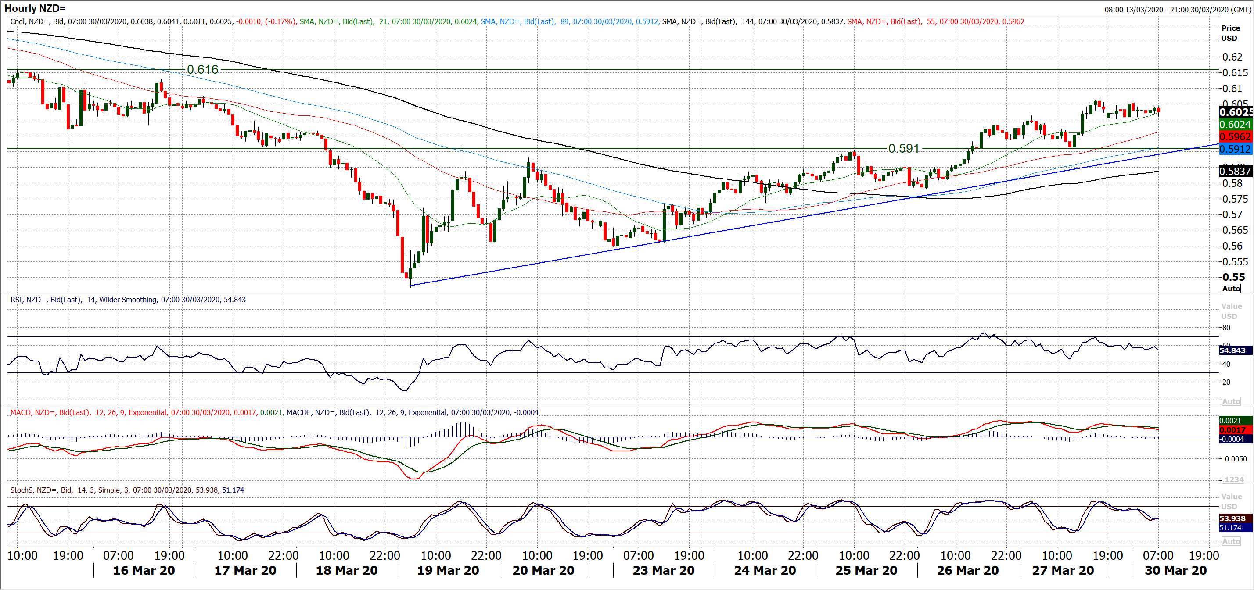Screen dimensions: 1254x590
Task: Click the green 0.0021 MACD signal tag
Action: click(x=1235, y=421)
